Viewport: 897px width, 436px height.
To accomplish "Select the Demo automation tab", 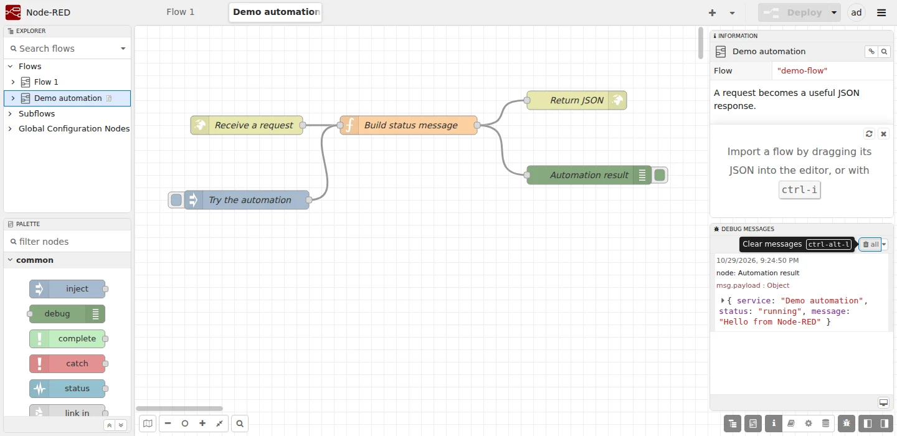I will coord(276,12).
